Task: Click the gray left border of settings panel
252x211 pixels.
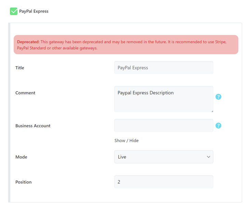Action: click(x=9, y=113)
